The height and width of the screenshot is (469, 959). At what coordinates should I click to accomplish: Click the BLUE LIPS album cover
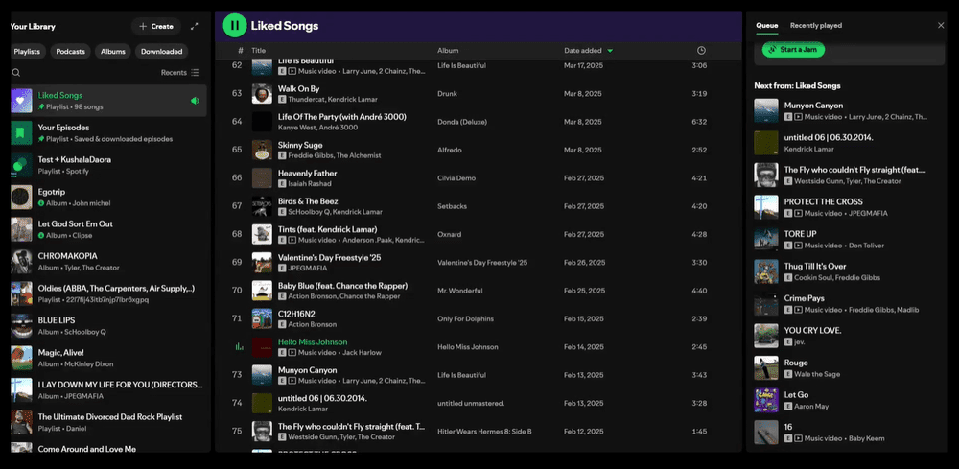[x=21, y=326]
